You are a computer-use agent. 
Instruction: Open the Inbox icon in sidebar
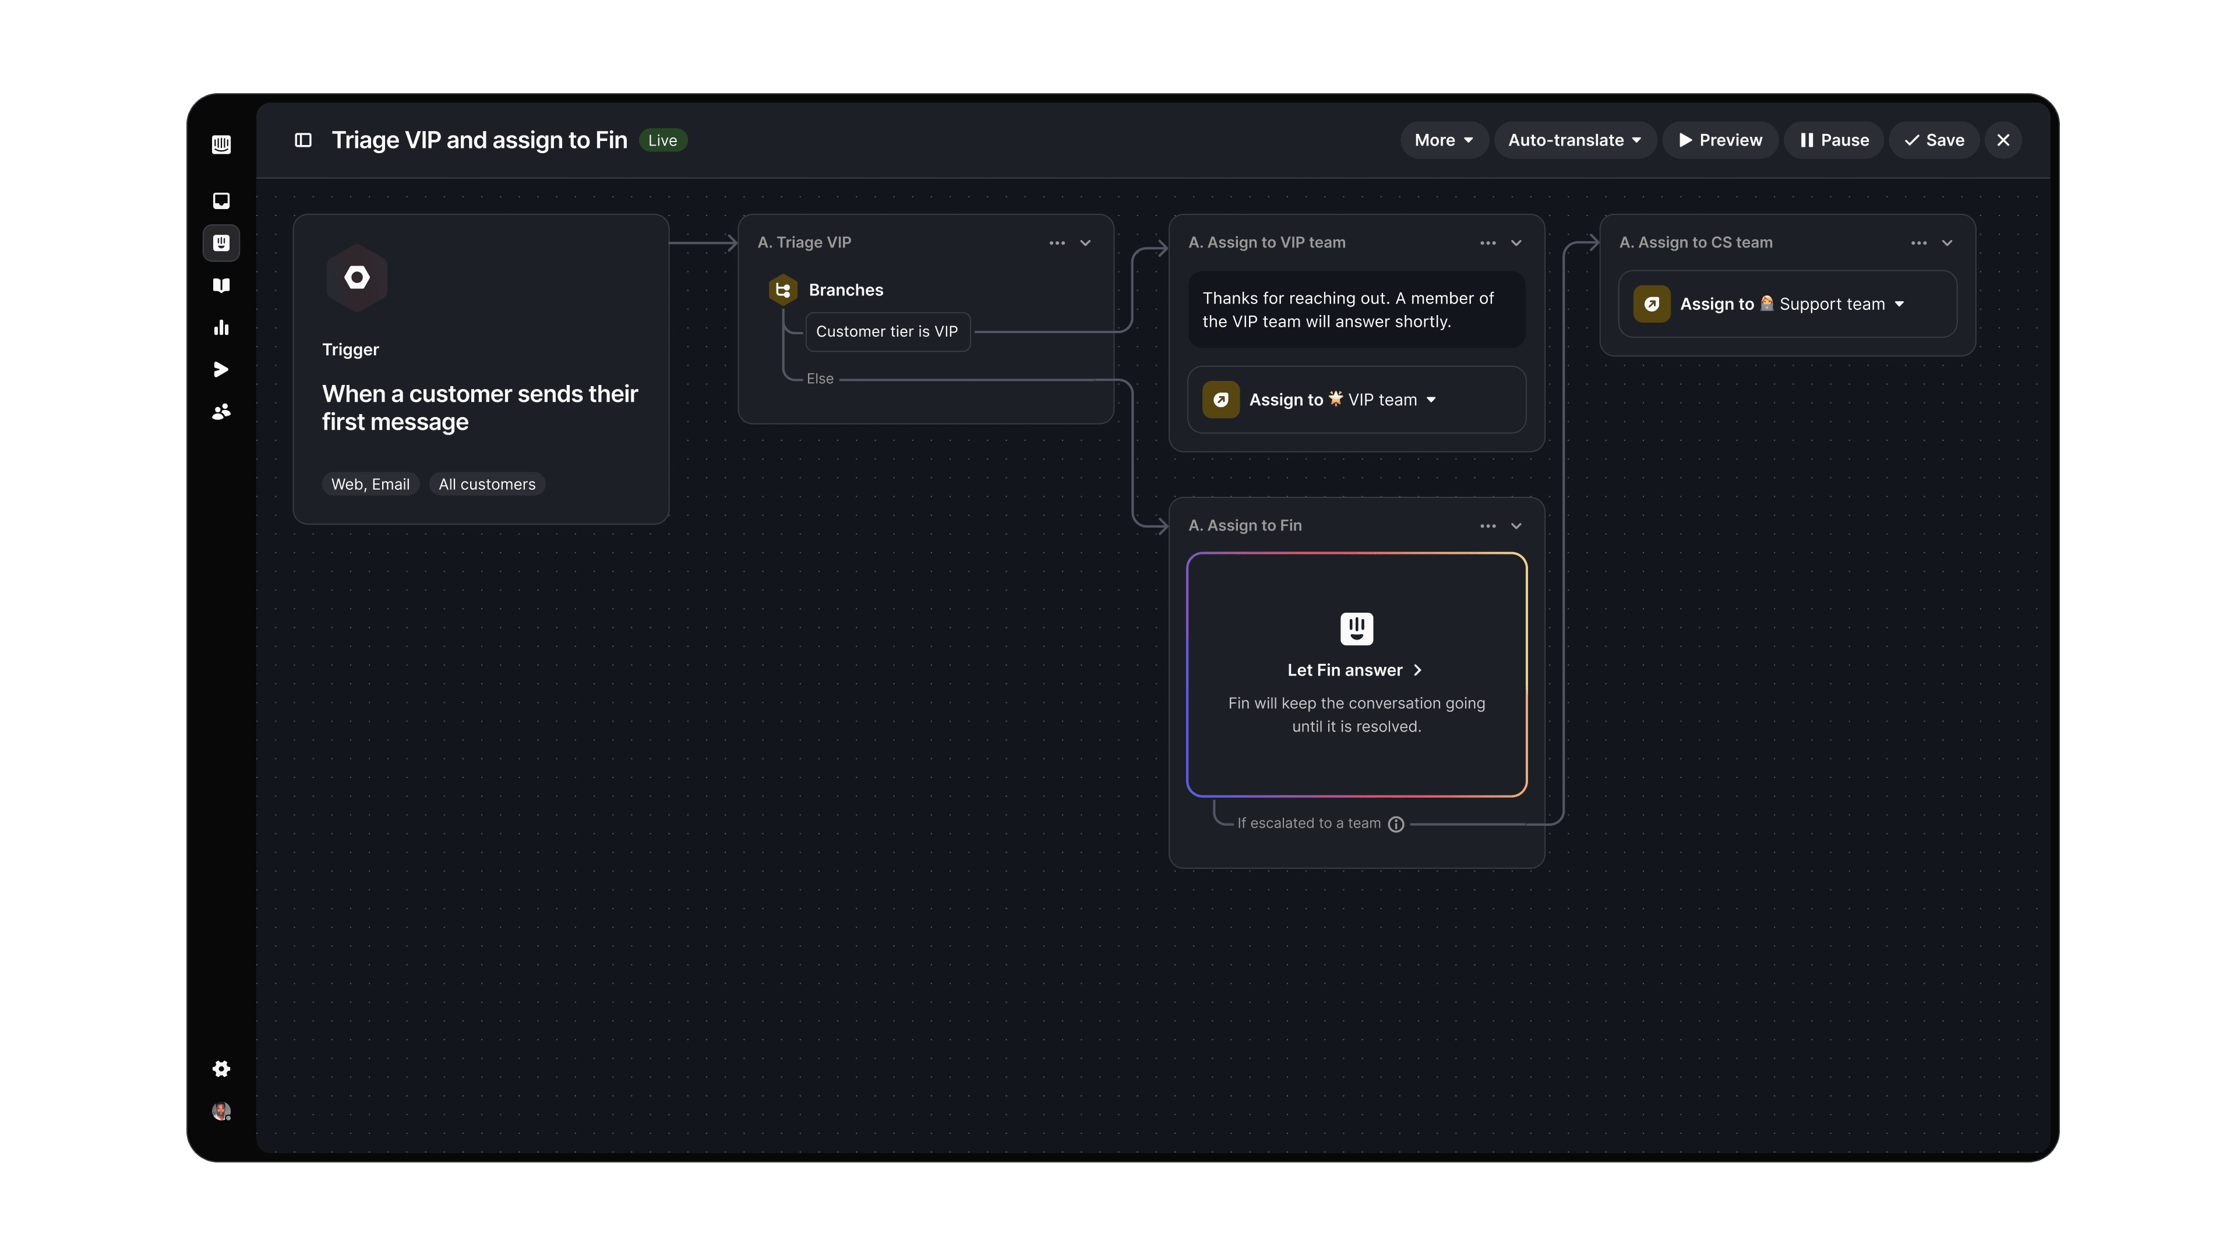tap(221, 200)
